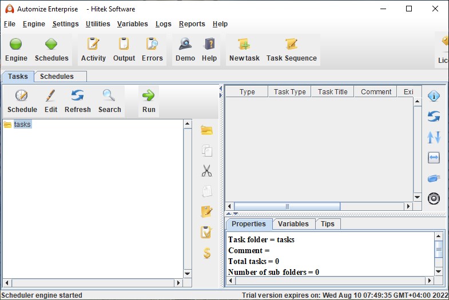The width and height of the screenshot is (449, 300).
Task: Switch to the Variables tab in bottom panel
Action: (x=293, y=224)
